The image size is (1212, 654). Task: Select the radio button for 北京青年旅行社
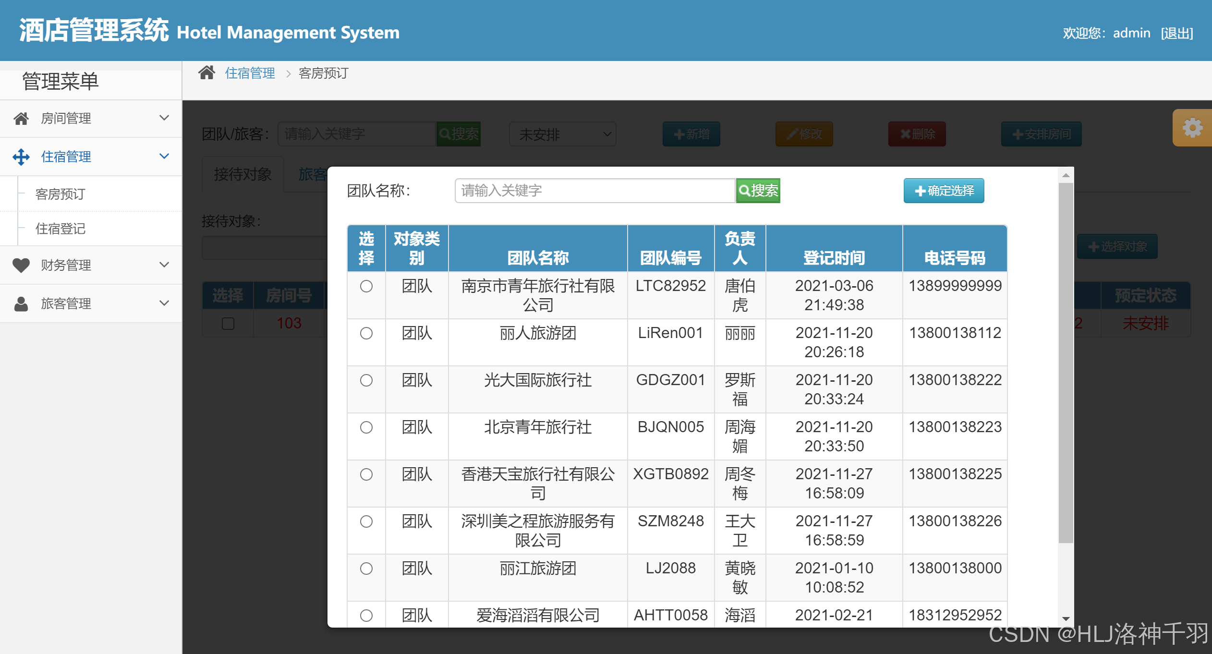click(366, 427)
